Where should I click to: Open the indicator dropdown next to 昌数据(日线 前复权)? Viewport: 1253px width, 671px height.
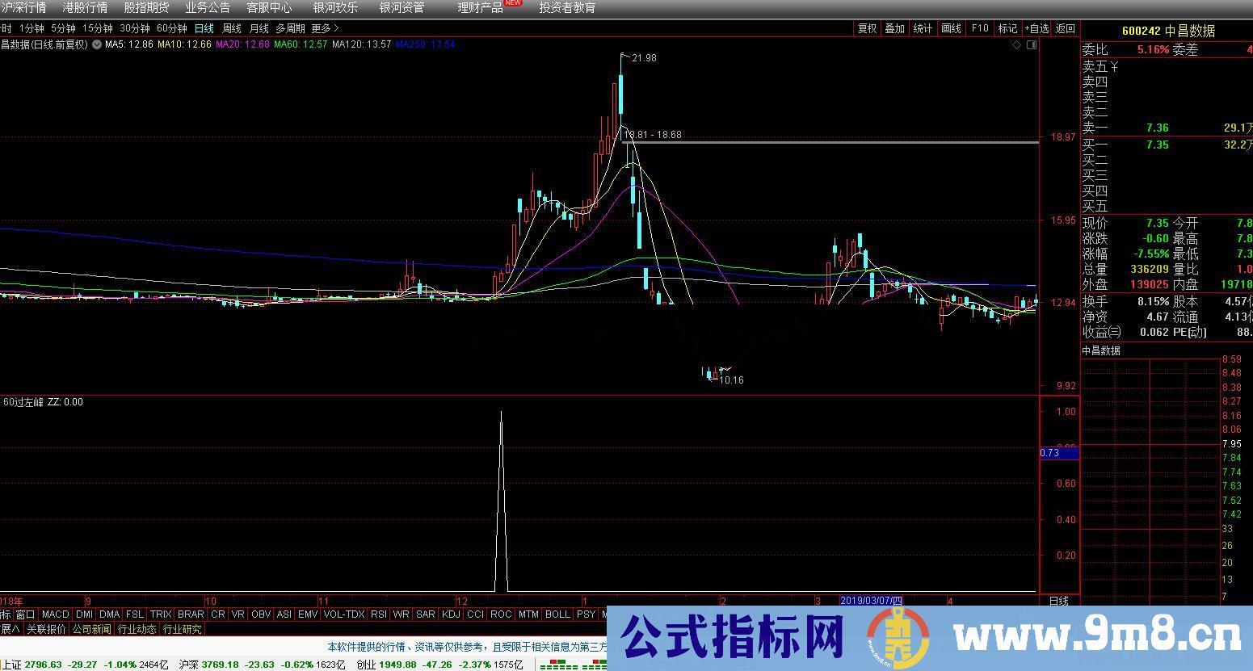pyautogui.click(x=97, y=44)
